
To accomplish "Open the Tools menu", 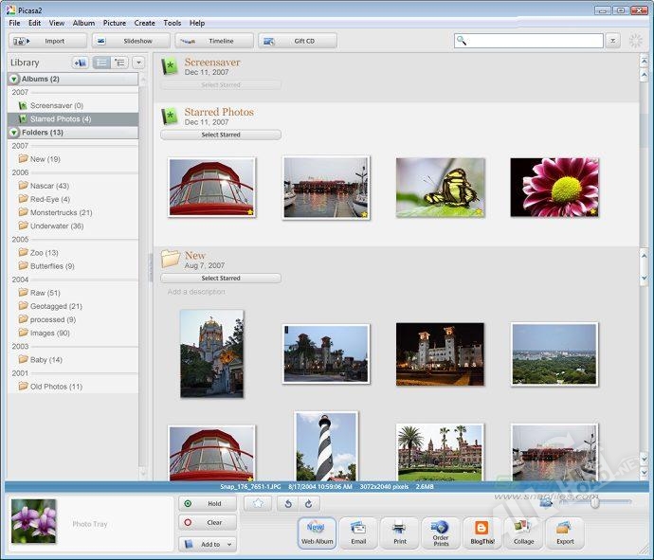I will tap(172, 23).
